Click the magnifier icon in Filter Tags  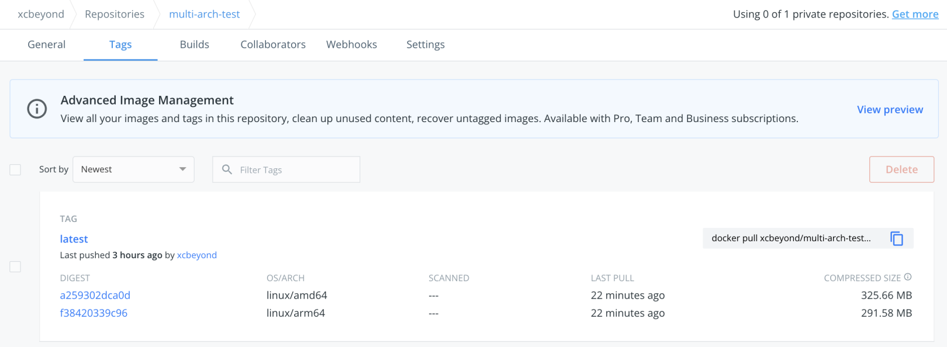[227, 169]
